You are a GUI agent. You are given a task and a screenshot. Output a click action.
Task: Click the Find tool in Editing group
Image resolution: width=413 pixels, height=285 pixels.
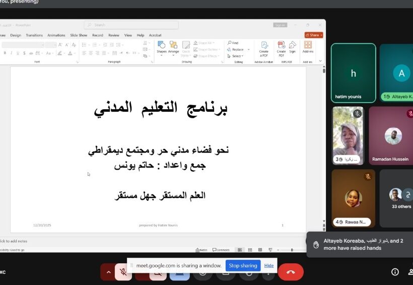pos(233,43)
